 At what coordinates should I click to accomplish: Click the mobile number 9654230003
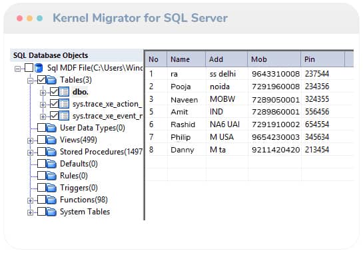(276, 137)
